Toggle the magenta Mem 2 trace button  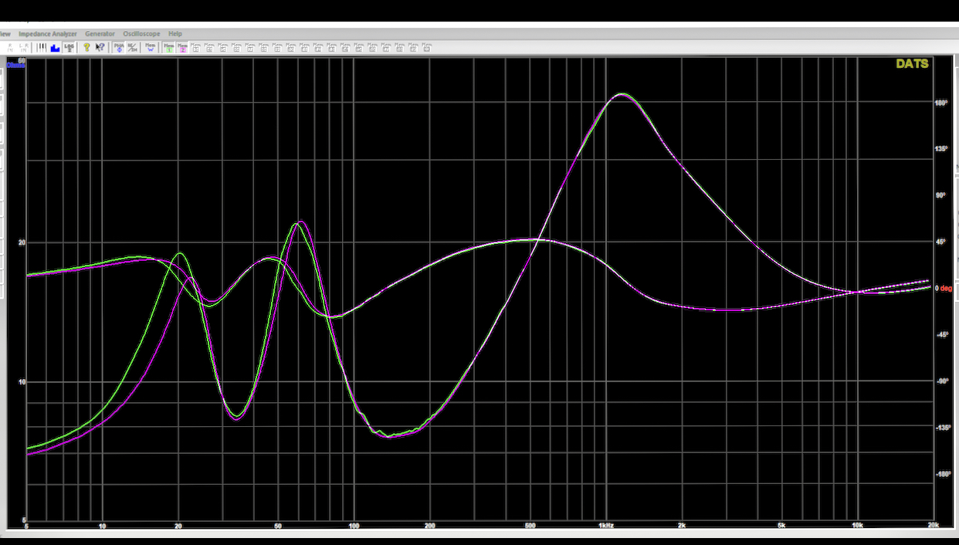182,47
